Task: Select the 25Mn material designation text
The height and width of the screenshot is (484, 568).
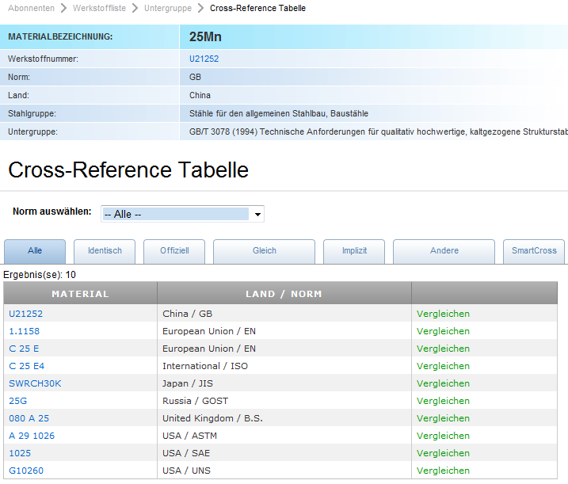Action: [205, 36]
